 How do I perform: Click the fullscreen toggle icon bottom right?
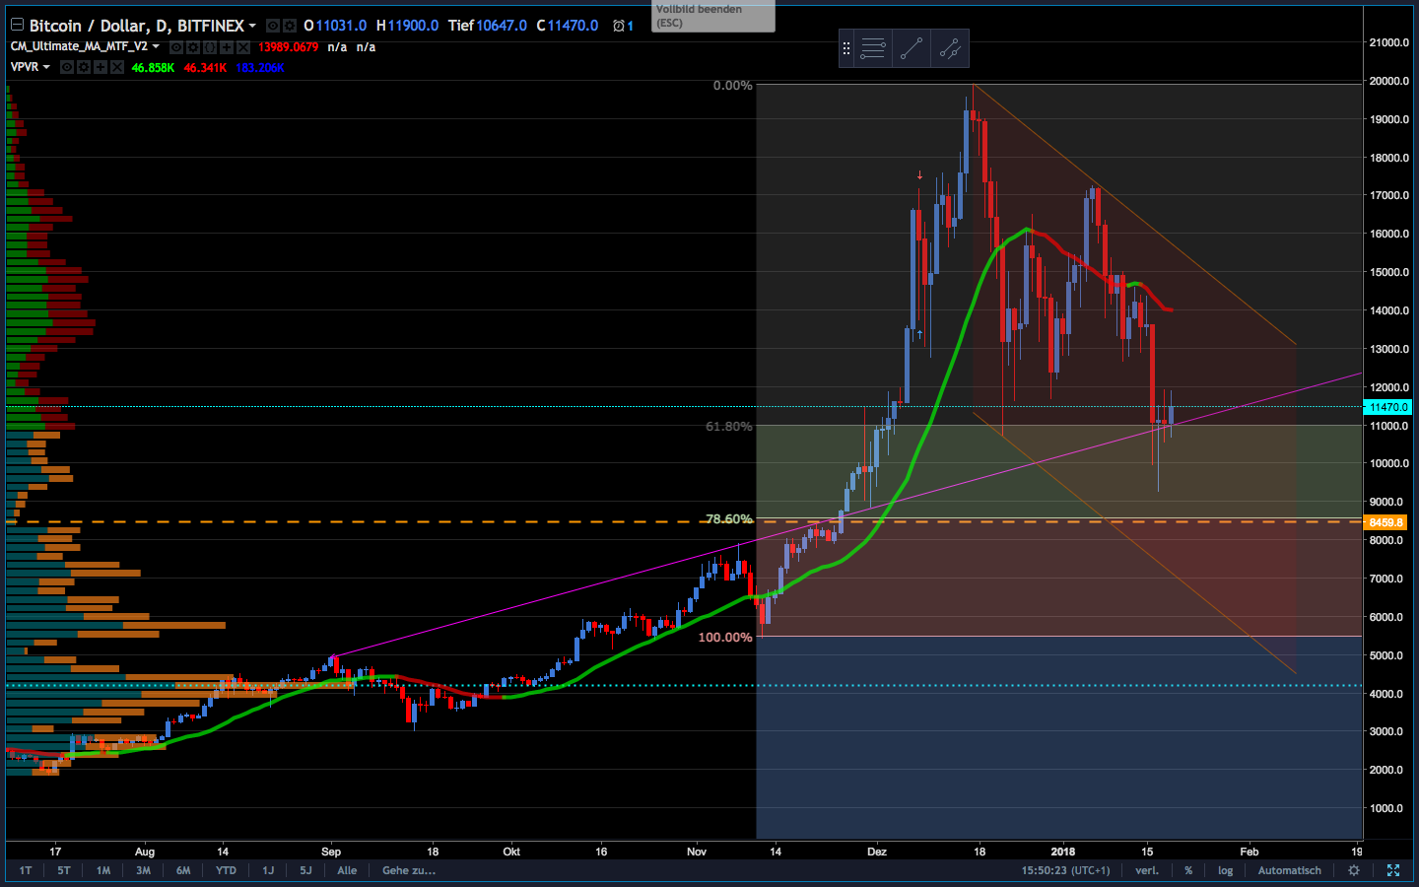(1393, 870)
